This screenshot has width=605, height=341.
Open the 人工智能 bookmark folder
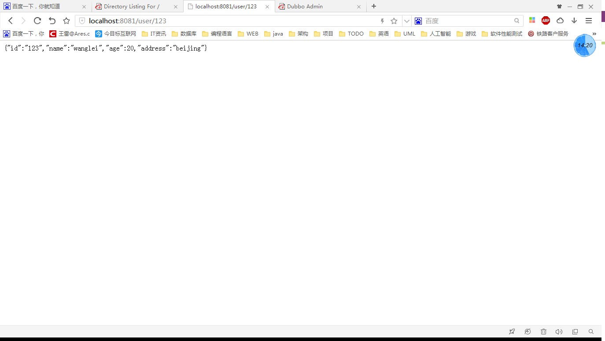(x=436, y=34)
